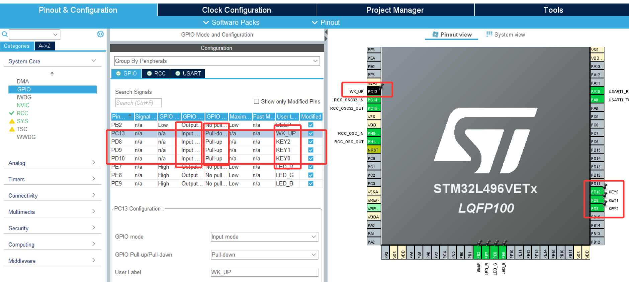Open the Tools tab
The width and height of the screenshot is (629, 282).
[553, 10]
